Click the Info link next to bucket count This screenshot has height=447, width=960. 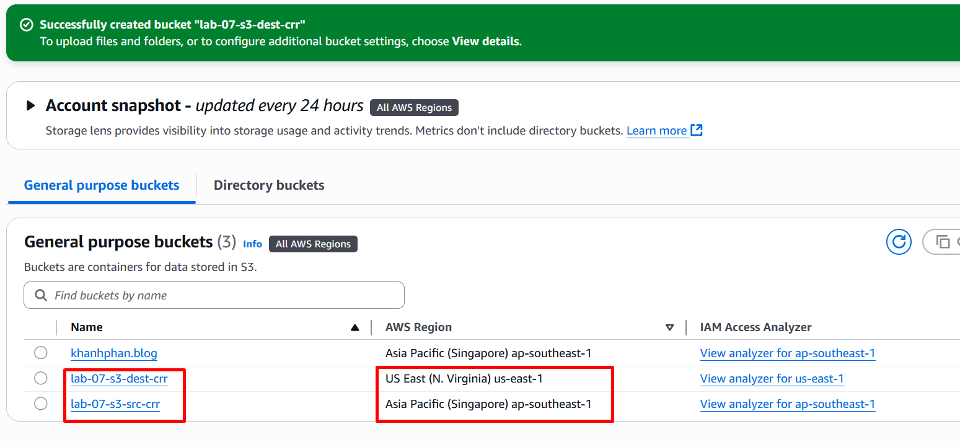[252, 244]
